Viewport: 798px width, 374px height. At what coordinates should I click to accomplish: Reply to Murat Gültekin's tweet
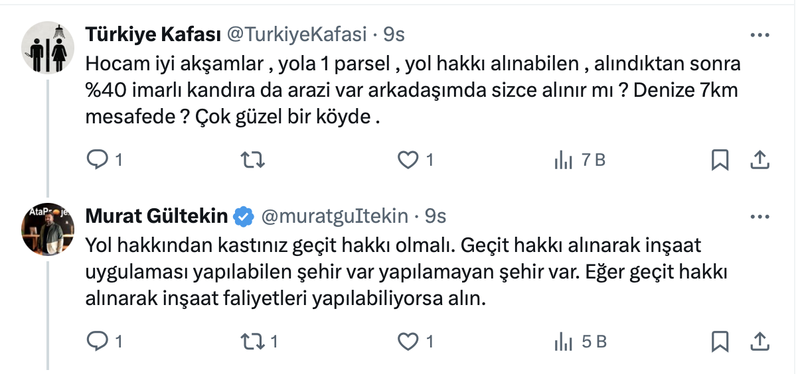(98, 342)
